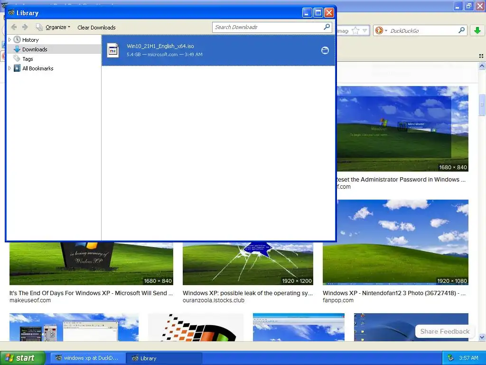
Task: Open the browser downloads green arrow button
Action: [x=477, y=30]
